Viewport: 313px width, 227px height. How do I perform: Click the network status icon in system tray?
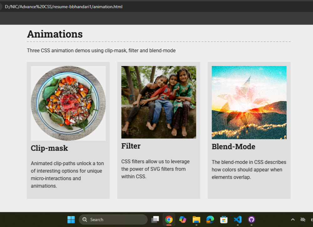[x=303, y=219]
